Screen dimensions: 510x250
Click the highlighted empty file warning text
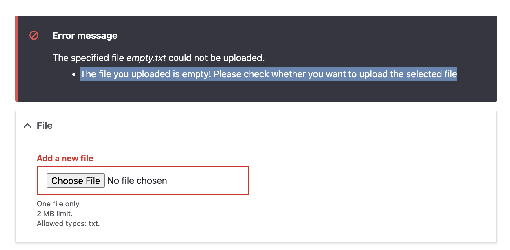269,74
